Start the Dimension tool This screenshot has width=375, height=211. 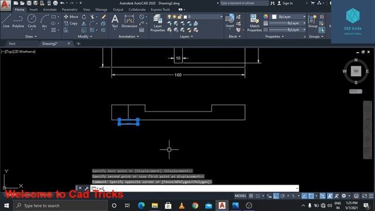[x=129, y=21]
